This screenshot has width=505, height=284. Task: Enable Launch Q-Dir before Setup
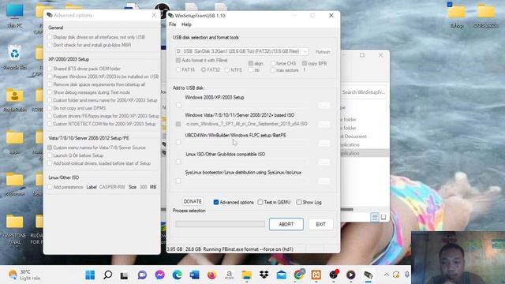click(50, 155)
